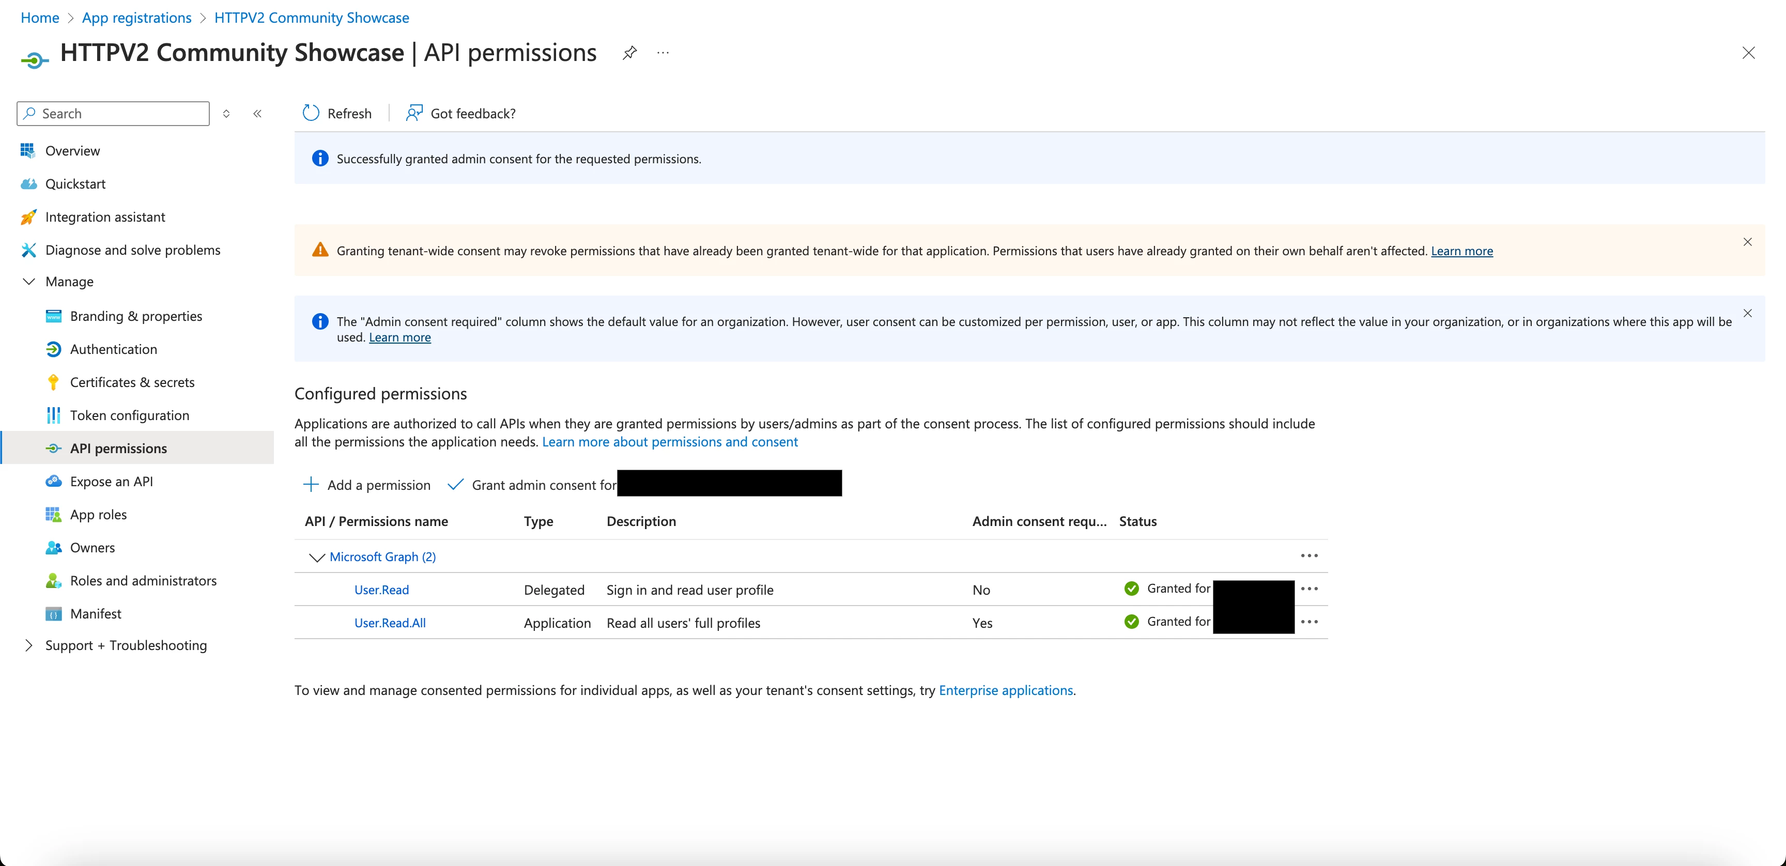
Task: Go to App registrations breadcrumb
Action: coord(136,18)
